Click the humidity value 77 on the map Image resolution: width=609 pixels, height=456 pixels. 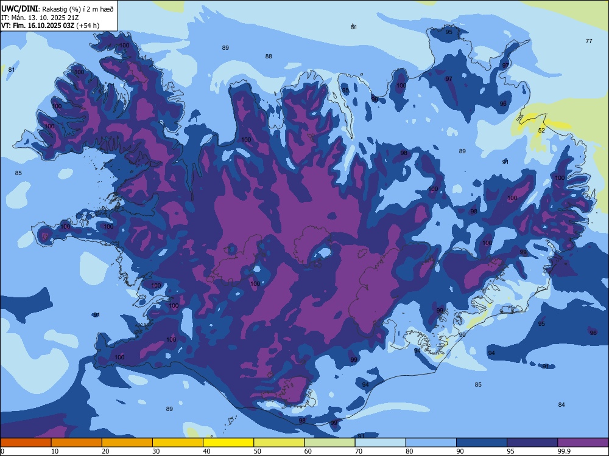(589, 41)
